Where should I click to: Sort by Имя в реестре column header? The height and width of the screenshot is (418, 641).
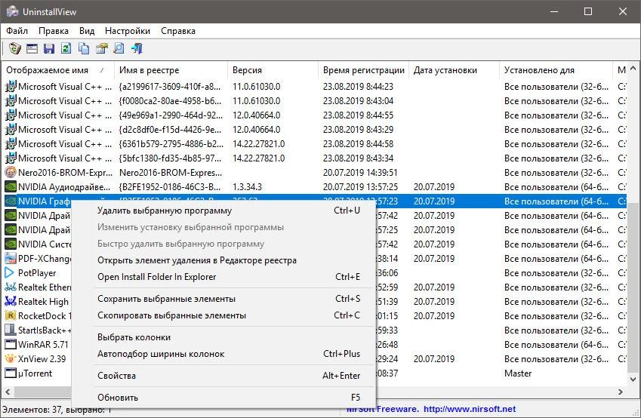[171, 70]
